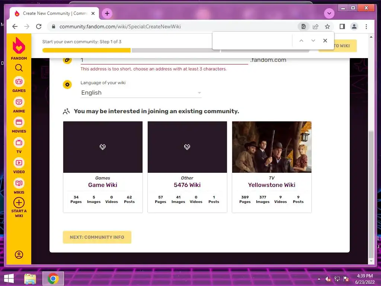381x286 pixels.
Task: Click the address bar URL
Action: point(120,26)
